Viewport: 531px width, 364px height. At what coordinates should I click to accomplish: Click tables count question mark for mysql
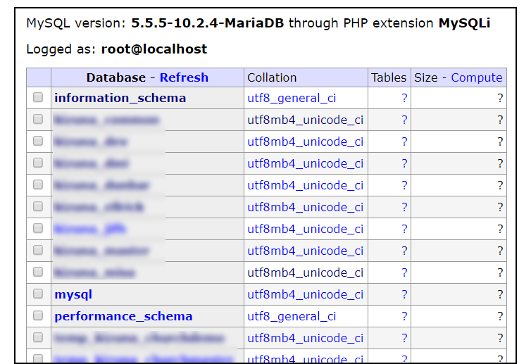[x=404, y=294]
